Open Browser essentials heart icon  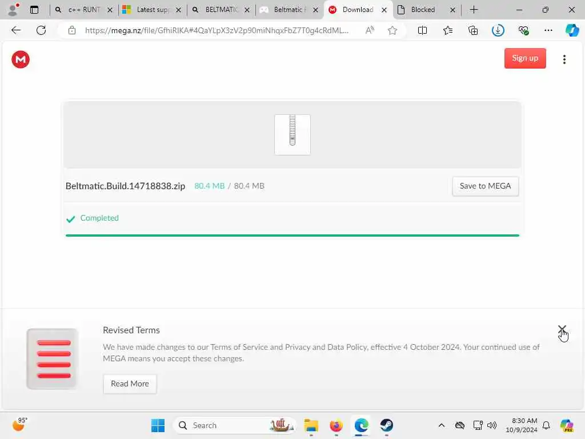pos(523,30)
